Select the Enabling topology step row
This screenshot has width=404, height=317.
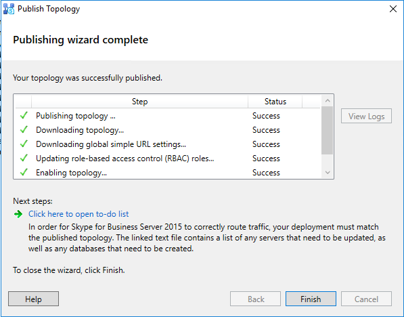point(168,172)
